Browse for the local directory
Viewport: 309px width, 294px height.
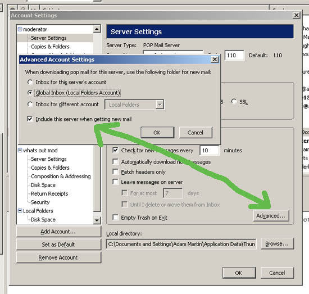(x=277, y=244)
